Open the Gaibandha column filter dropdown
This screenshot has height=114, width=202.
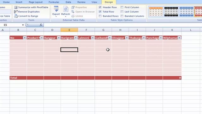click(x=110, y=38)
